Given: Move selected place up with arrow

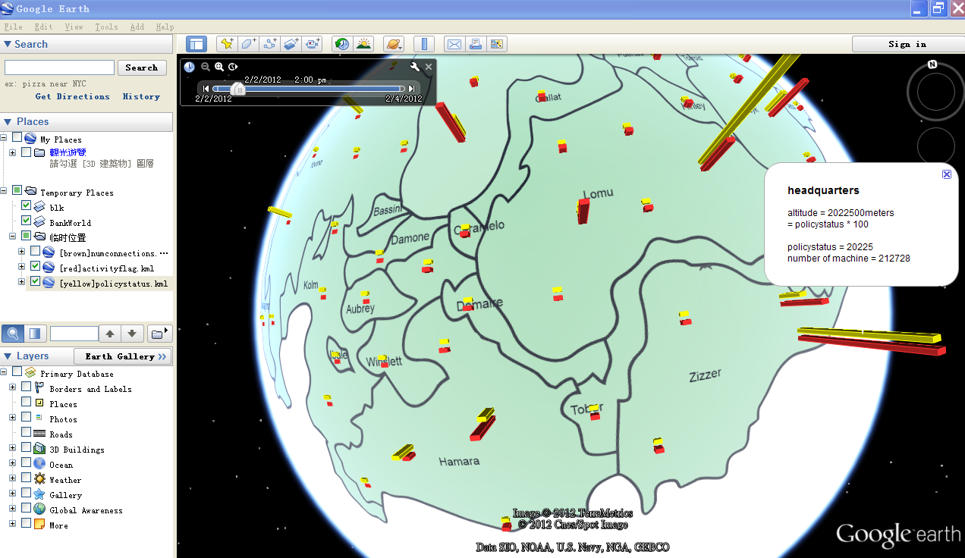Looking at the screenshot, I should click(x=110, y=334).
